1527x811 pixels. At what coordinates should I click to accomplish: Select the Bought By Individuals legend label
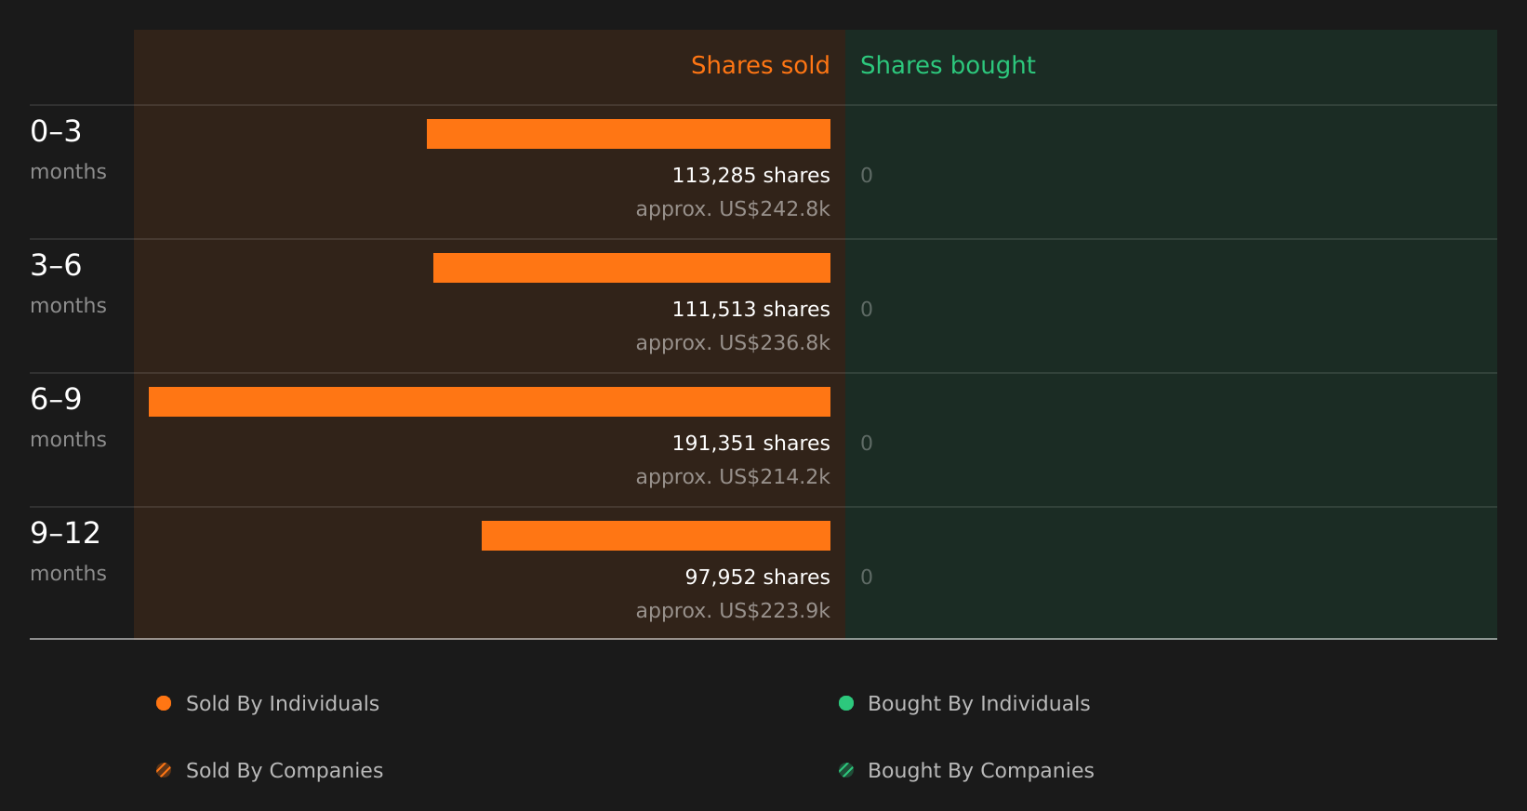(x=978, y=704)
